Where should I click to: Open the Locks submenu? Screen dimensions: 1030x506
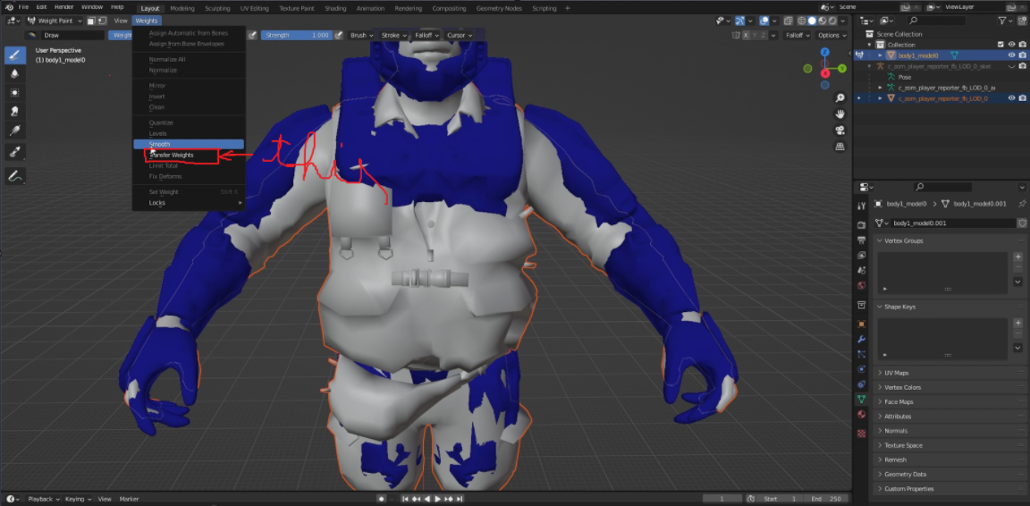tap(189, 202)
